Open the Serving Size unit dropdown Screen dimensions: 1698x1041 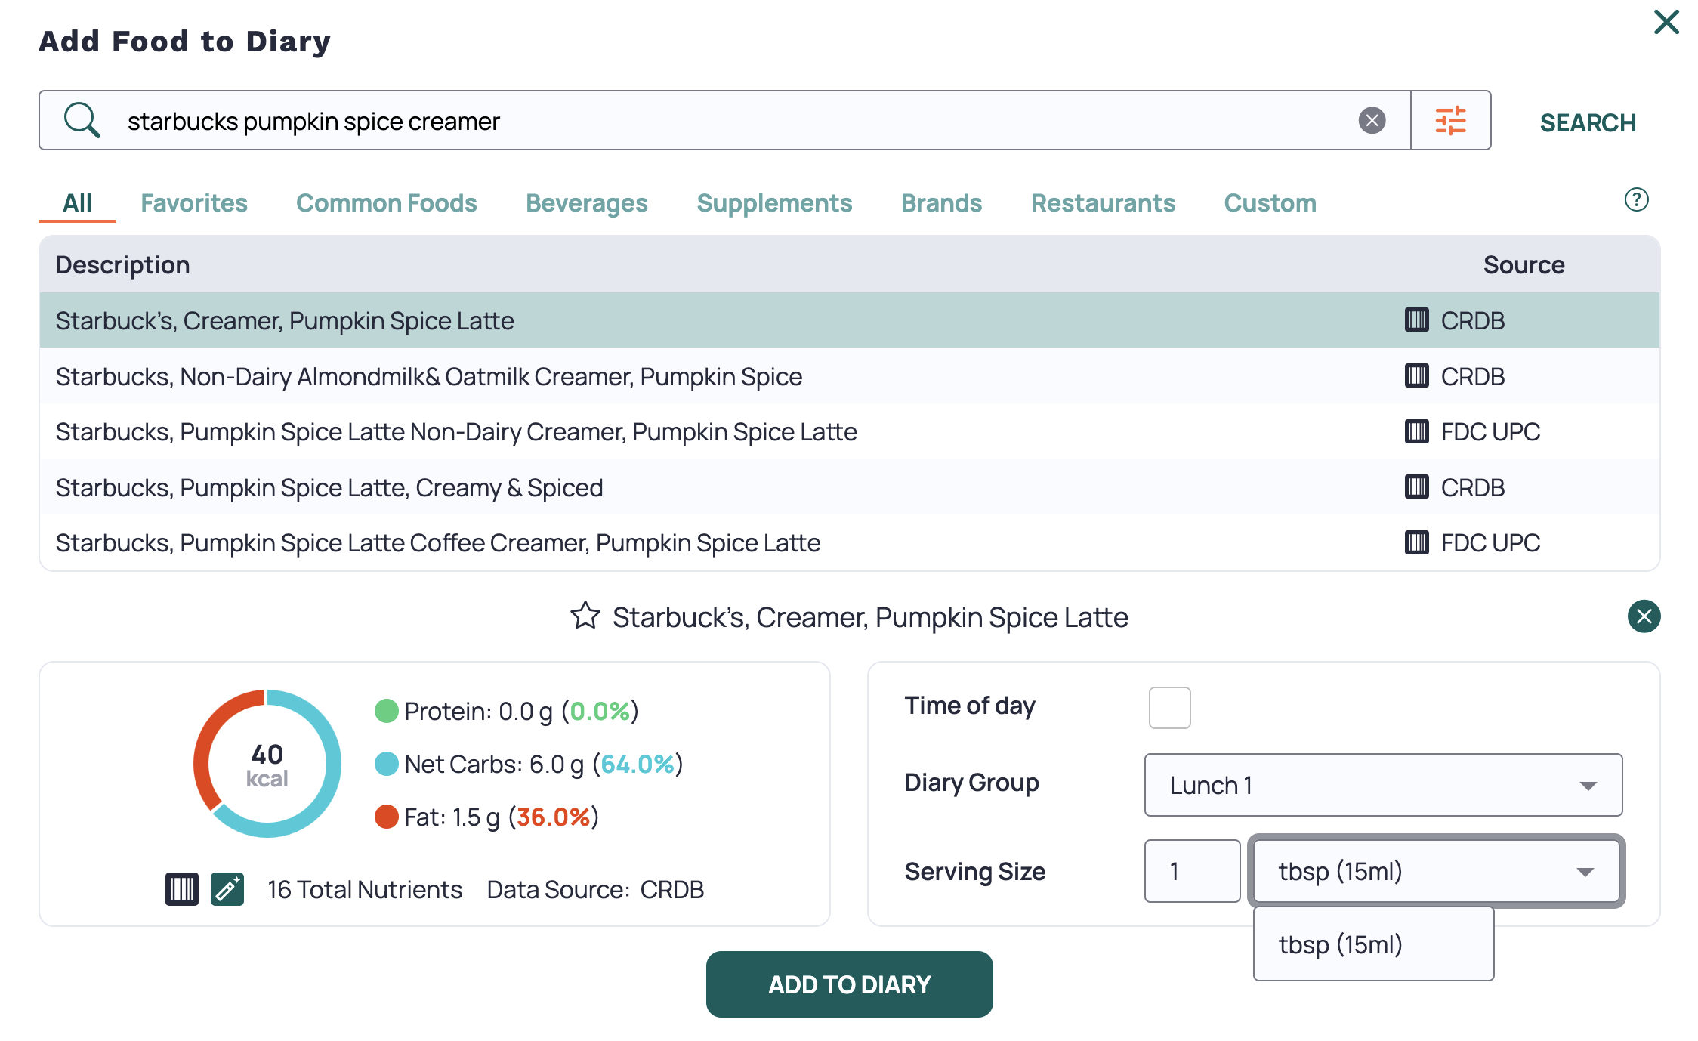[1436, 871]
